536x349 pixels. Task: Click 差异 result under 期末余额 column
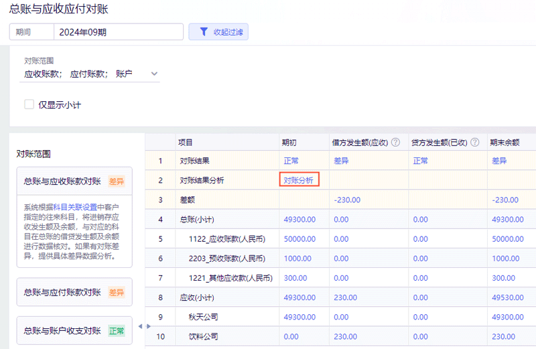pos(499,161)
